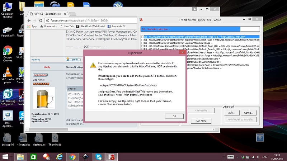Open Google Chrome desktop icon

coord(8,53)
